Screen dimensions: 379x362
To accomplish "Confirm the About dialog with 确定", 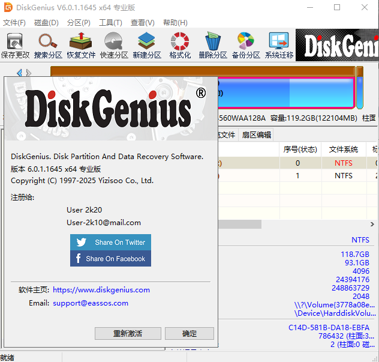I will [189, 334].
